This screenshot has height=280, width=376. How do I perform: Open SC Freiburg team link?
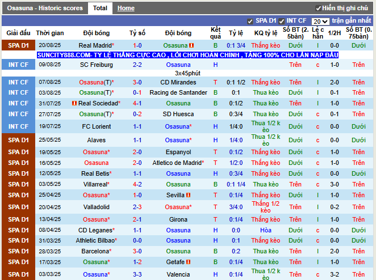pos(97,65)
